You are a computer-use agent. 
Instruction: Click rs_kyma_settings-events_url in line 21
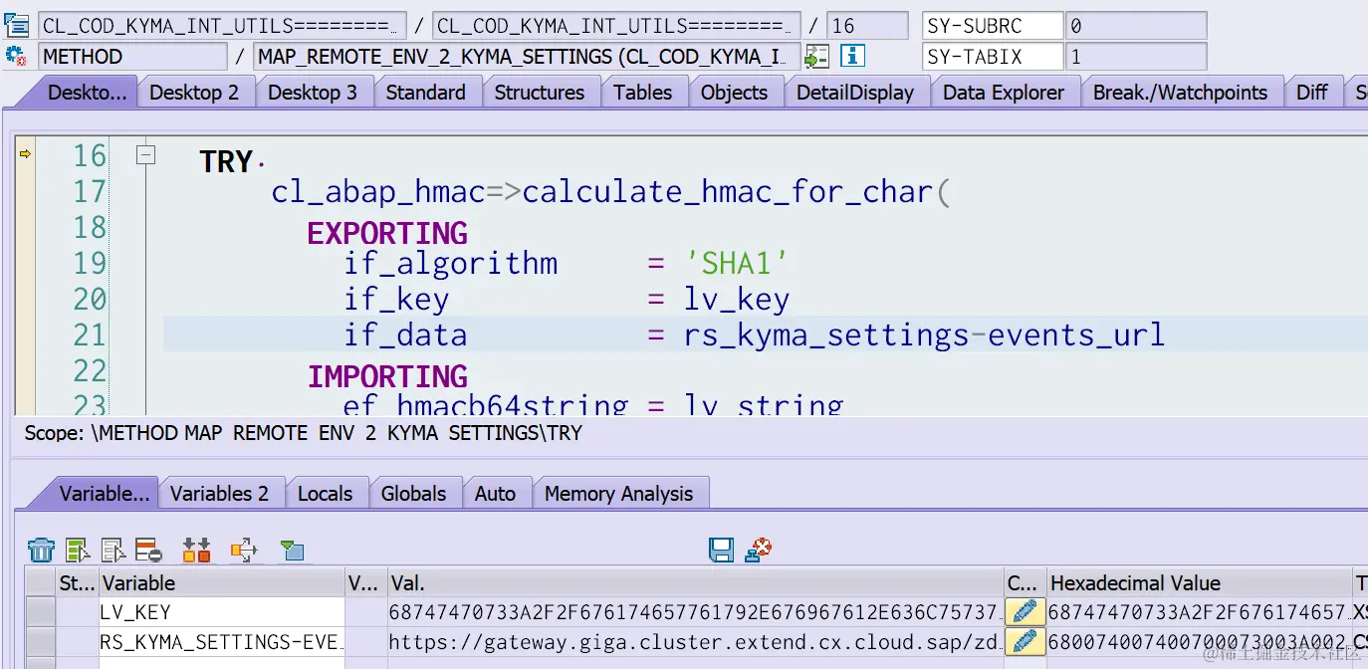point(924,334)
